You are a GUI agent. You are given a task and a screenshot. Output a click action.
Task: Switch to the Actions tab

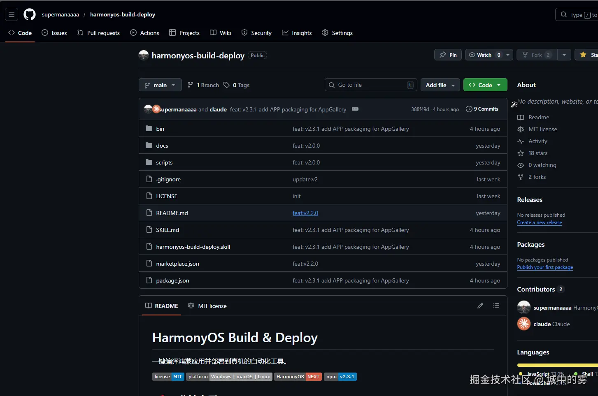pos(144,33)
